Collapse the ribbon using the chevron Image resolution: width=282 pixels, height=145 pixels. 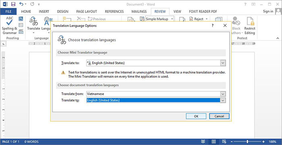click(x=278, y=38)
